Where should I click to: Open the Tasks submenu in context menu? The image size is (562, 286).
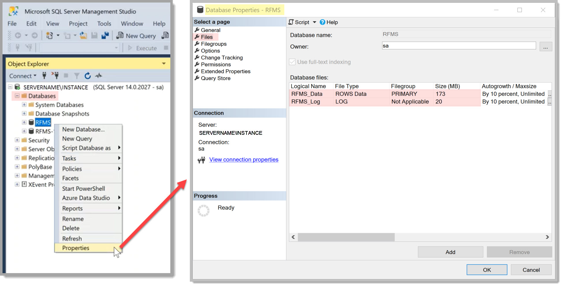click(88, 158)
